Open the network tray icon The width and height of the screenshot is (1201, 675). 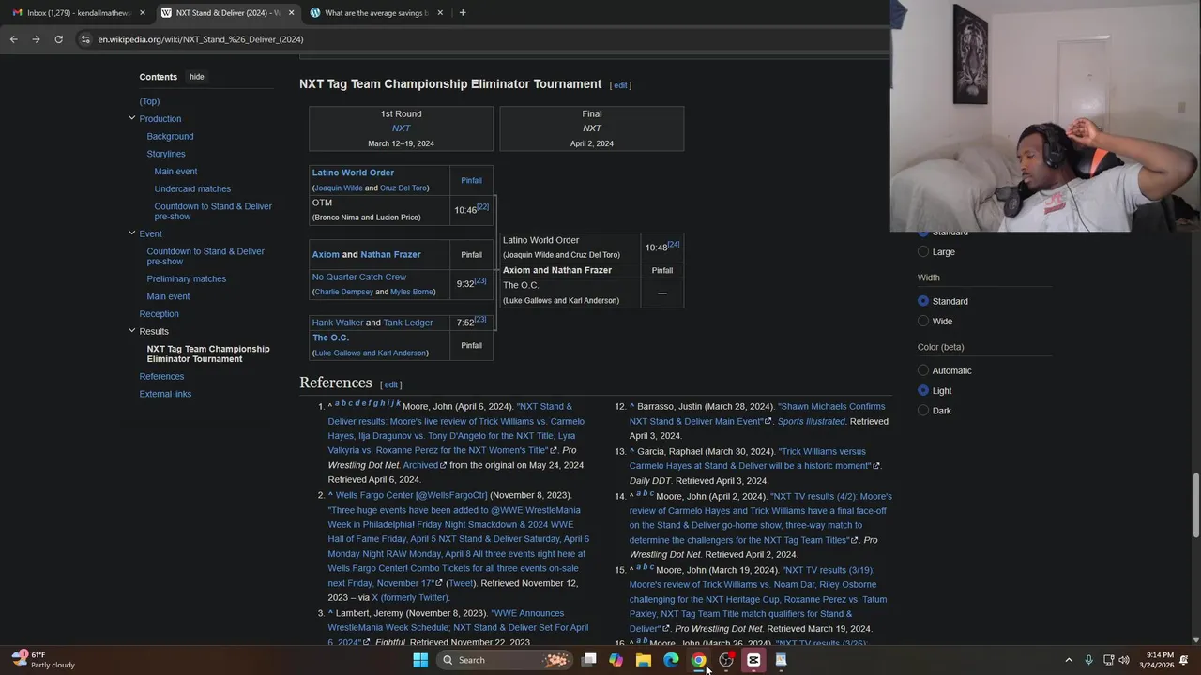(1108, 660)
